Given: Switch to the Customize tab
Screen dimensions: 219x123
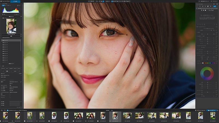Looking at the screenshot, I should tap(15, 1).
